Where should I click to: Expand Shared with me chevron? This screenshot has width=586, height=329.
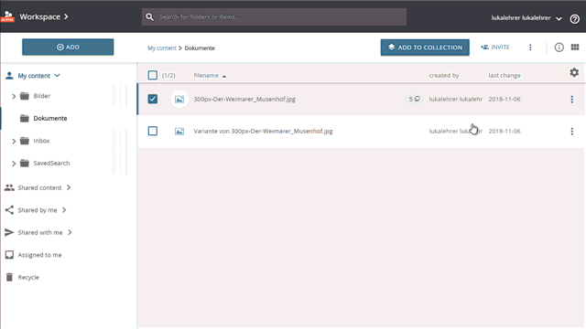click(x=70, y=232)
